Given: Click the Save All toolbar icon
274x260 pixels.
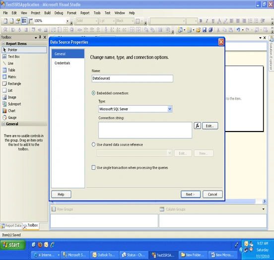Looking at the screenshot, I should pos(210,30).
